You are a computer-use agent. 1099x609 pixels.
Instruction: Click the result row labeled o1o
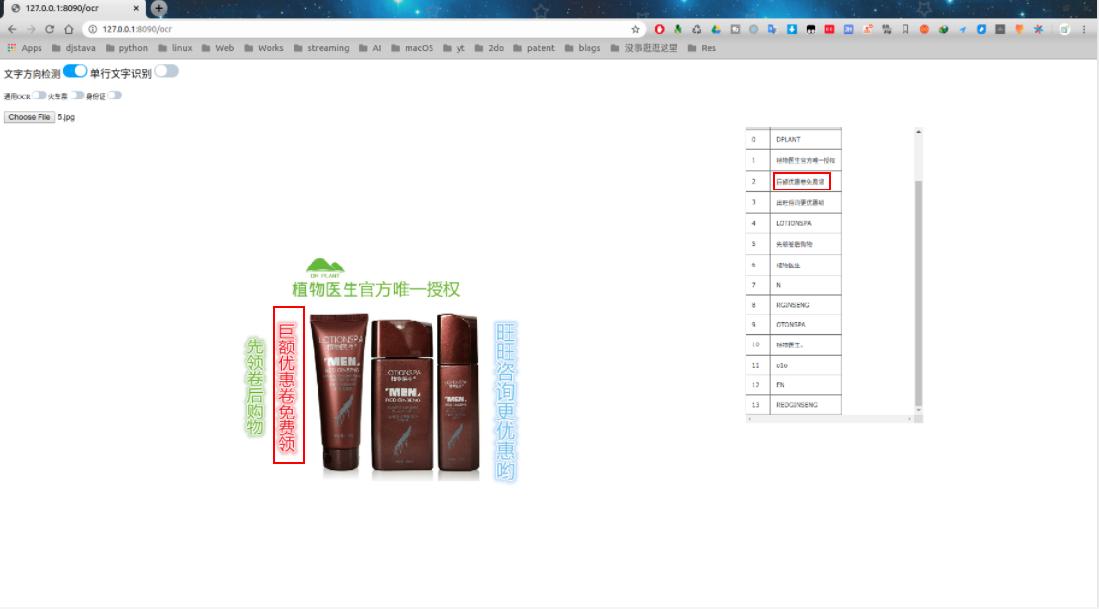click(794, 365)
